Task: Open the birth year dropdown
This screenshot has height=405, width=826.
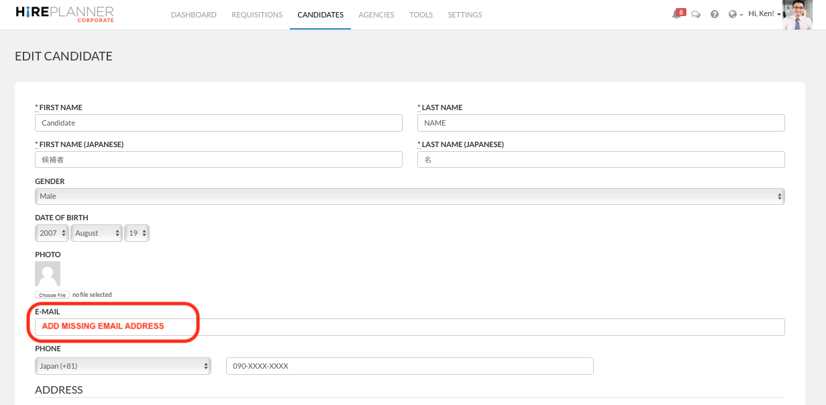Action: tap(52, 233)
